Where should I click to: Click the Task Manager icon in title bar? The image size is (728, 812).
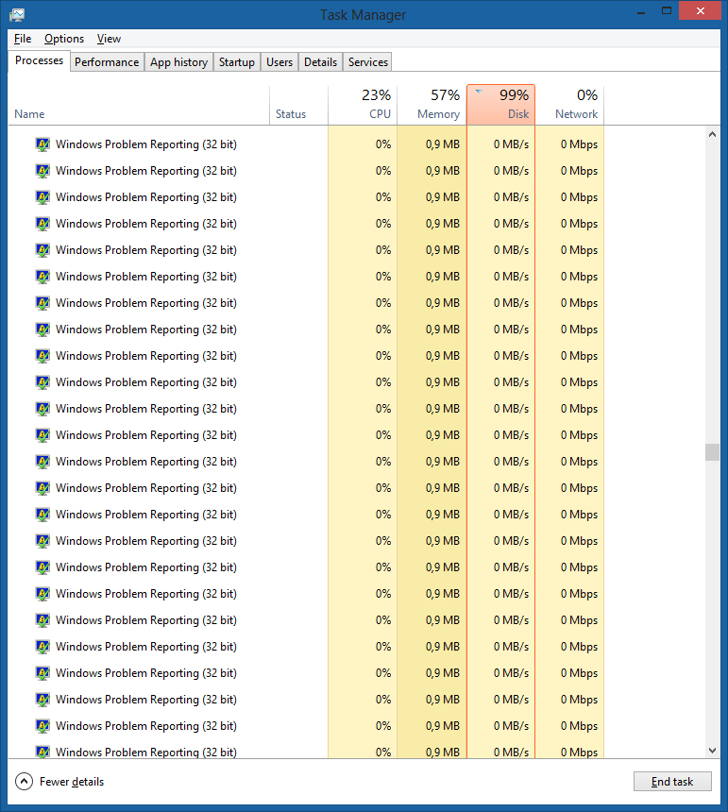point(17,15)
